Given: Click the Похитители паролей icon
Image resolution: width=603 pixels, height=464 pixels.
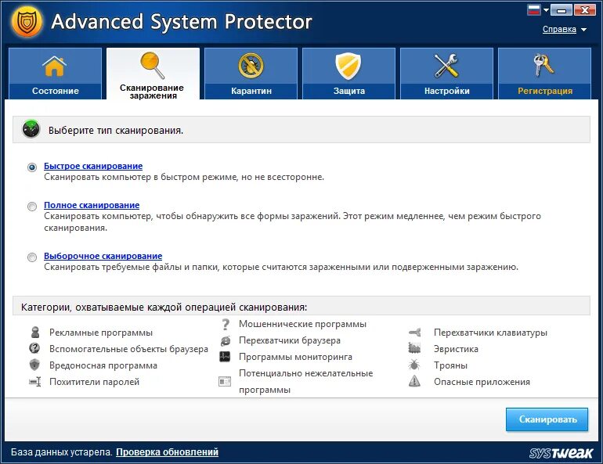Looking at the screenshot, I should pos(35,381).
